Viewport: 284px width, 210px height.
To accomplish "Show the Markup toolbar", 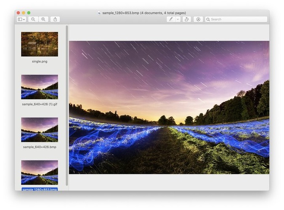I will point(198,19).
